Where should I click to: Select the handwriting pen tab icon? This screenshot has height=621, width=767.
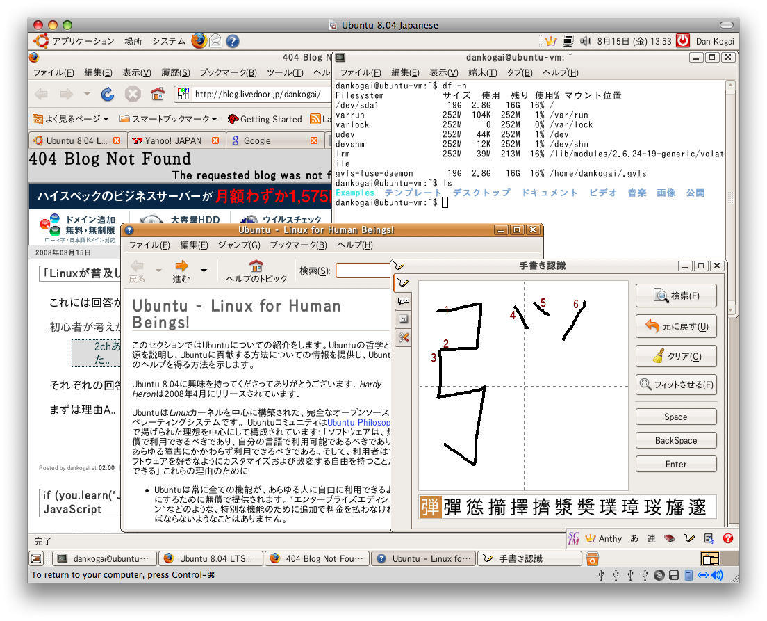(x=403, y=282)
